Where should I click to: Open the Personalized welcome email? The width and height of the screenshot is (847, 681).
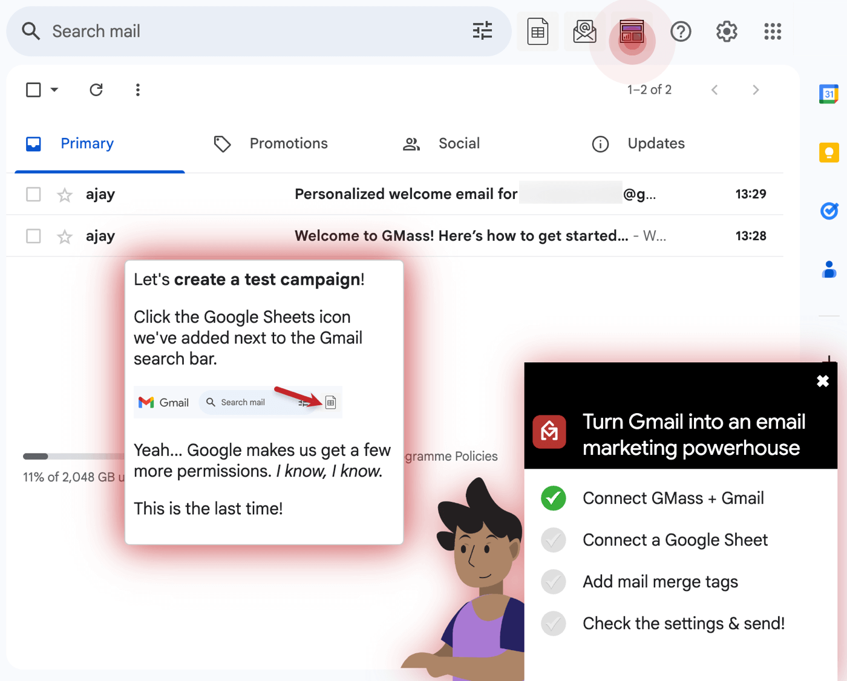tap(394, 194)
